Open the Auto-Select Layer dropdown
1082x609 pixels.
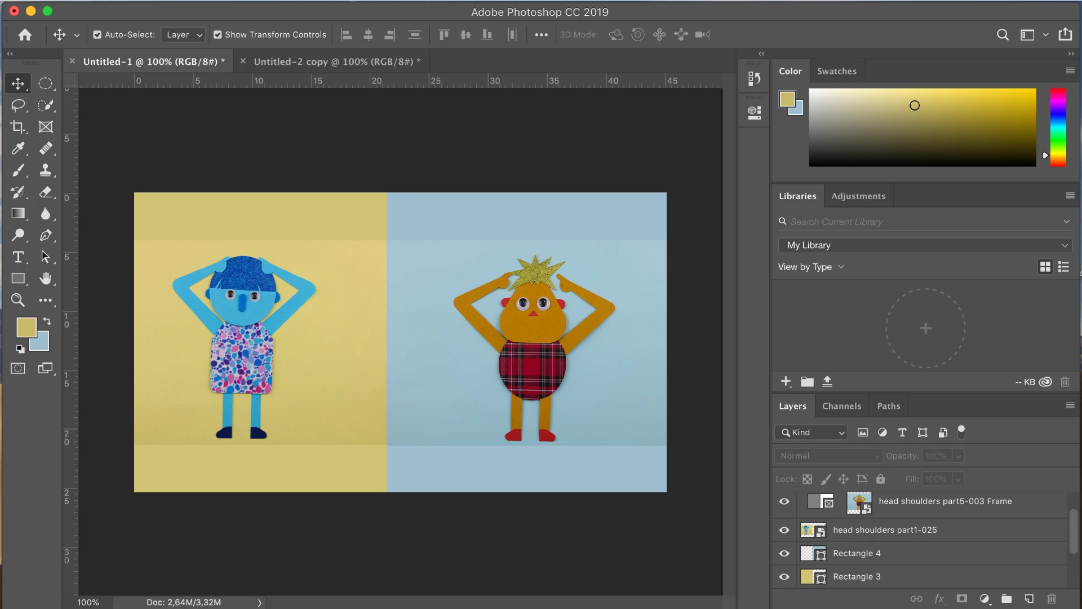click(x=183, y=35)
